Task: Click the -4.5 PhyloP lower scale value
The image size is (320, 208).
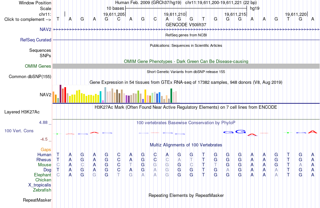Action: click(44, 139)
